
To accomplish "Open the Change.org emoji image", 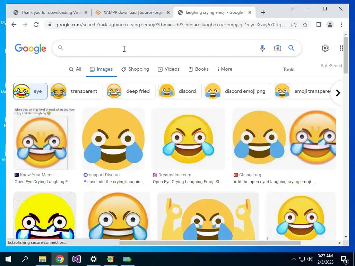I will click(284, 139).
